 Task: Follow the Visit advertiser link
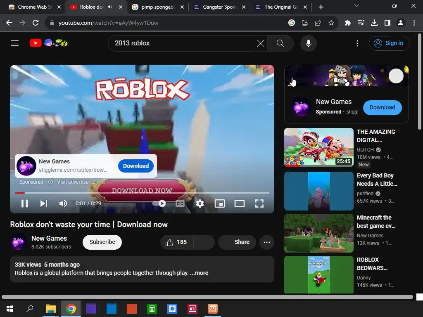coord(76,182)
